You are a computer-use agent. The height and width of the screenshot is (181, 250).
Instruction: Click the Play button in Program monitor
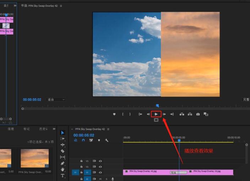156,114
